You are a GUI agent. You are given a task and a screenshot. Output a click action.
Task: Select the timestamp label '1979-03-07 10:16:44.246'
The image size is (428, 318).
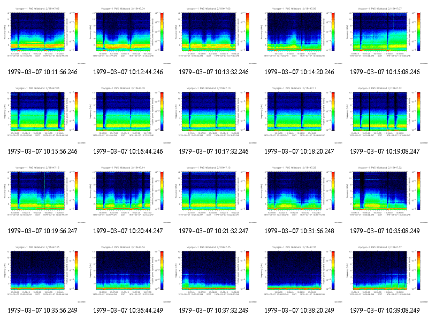pos(128,152)
